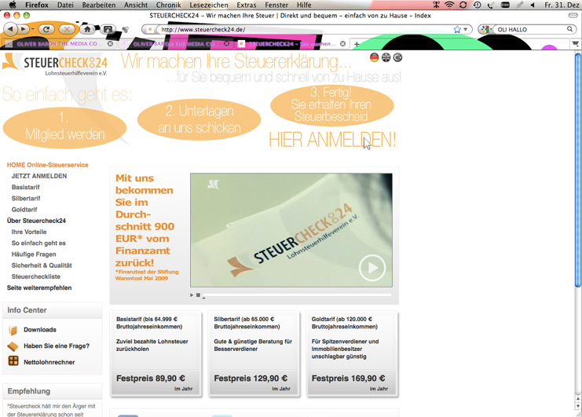Click the battery icon in menu bar
582x417 pixels.
505,5
